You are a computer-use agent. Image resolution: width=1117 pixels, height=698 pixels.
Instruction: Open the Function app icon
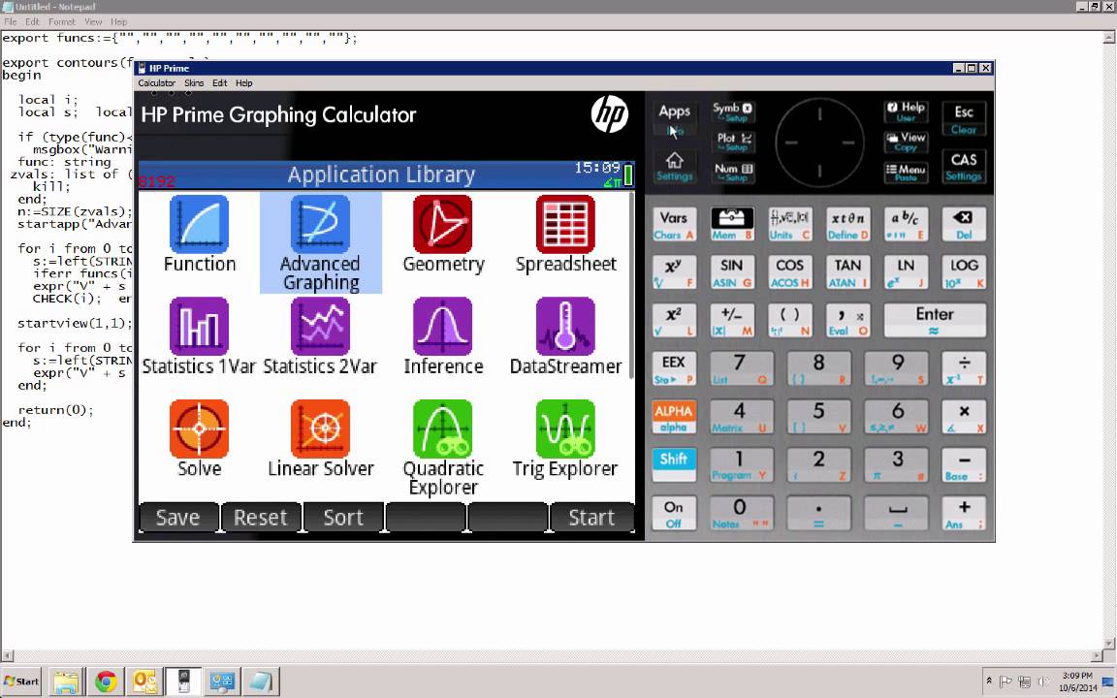[200, 224]
